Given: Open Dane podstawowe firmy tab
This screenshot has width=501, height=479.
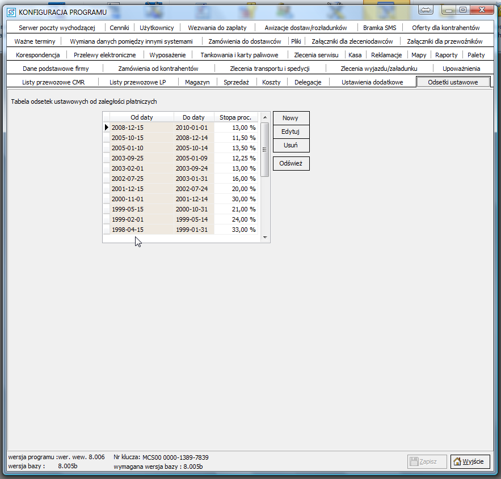Looking at the screenshot, I should point(56,69).
